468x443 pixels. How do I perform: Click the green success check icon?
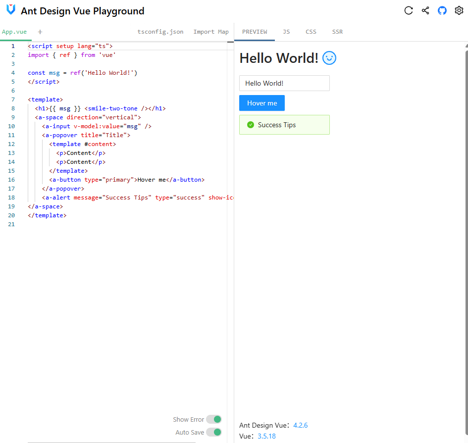(x=251, y=125)
